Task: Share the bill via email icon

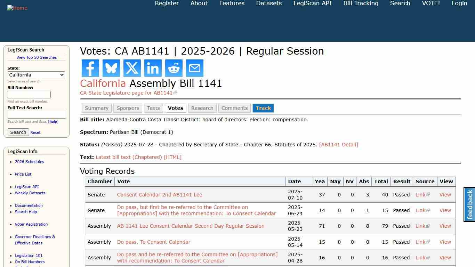Action: [x=194, y=68]
